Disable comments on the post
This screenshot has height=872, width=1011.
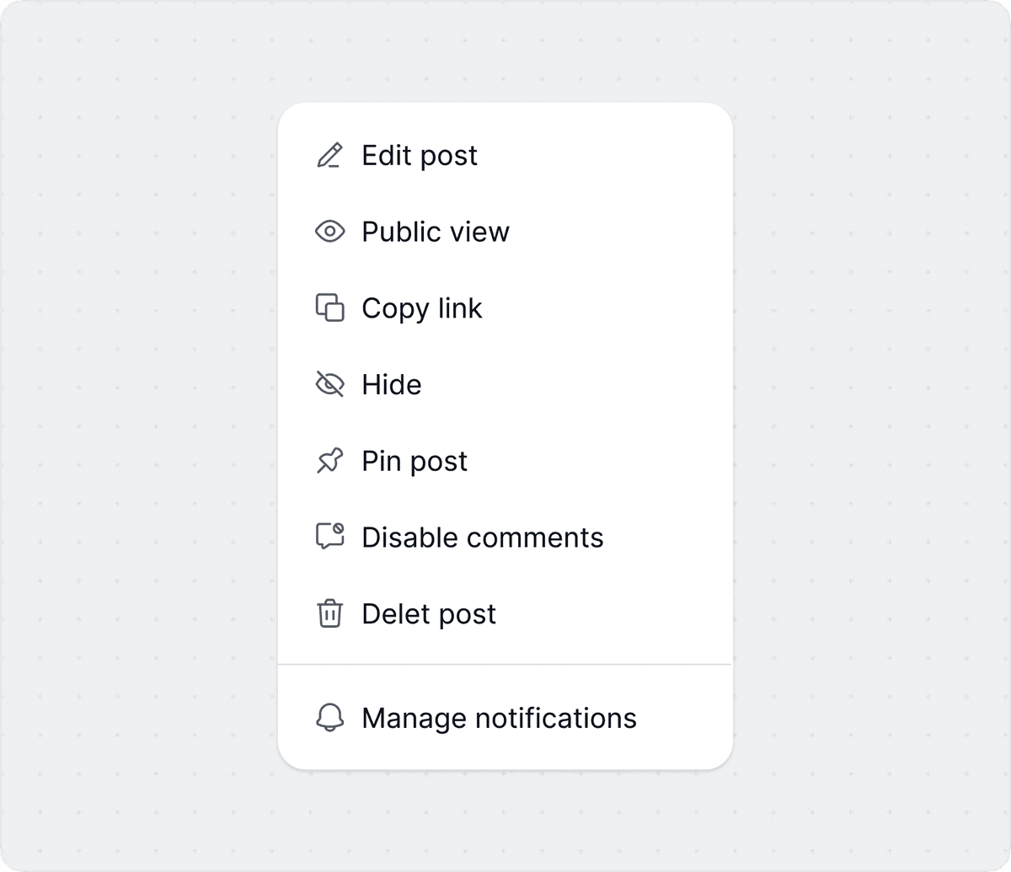pyautogui.click(x=482, y=537)
